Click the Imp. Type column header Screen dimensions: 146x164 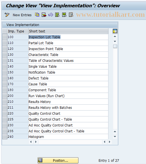click(18, 31)
